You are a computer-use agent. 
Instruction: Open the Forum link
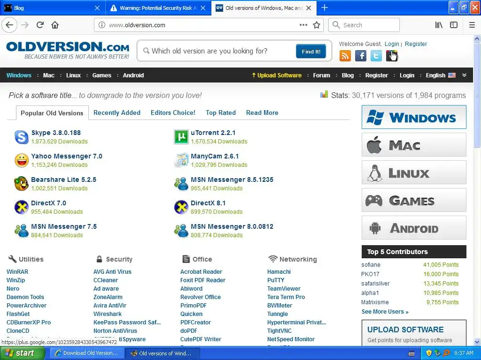pos(321,75)
